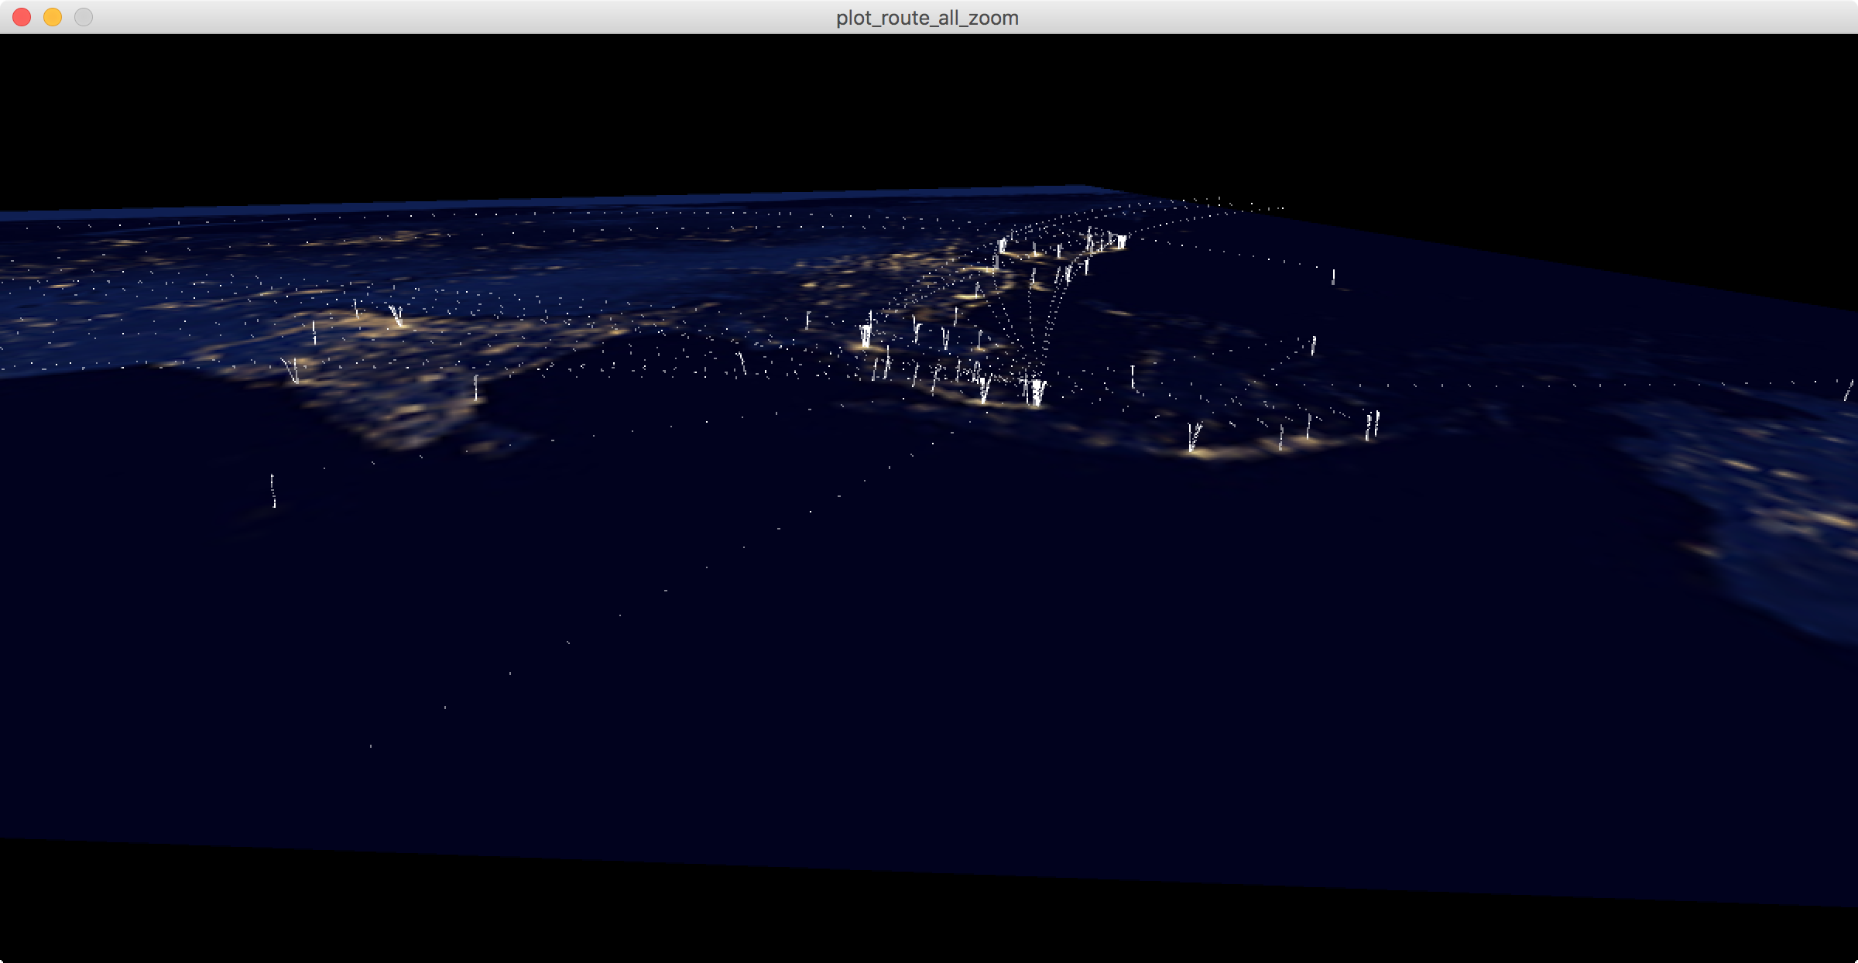Click the plot_route_all_zoom title text
This screenshot has width=1858, height=963.
[x=927, y=18]
